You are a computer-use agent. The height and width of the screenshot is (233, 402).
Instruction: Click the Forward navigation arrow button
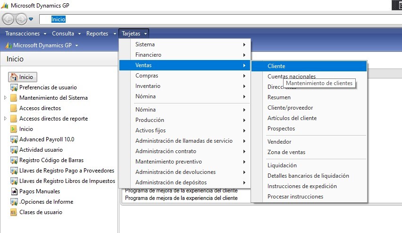(21, 19)
